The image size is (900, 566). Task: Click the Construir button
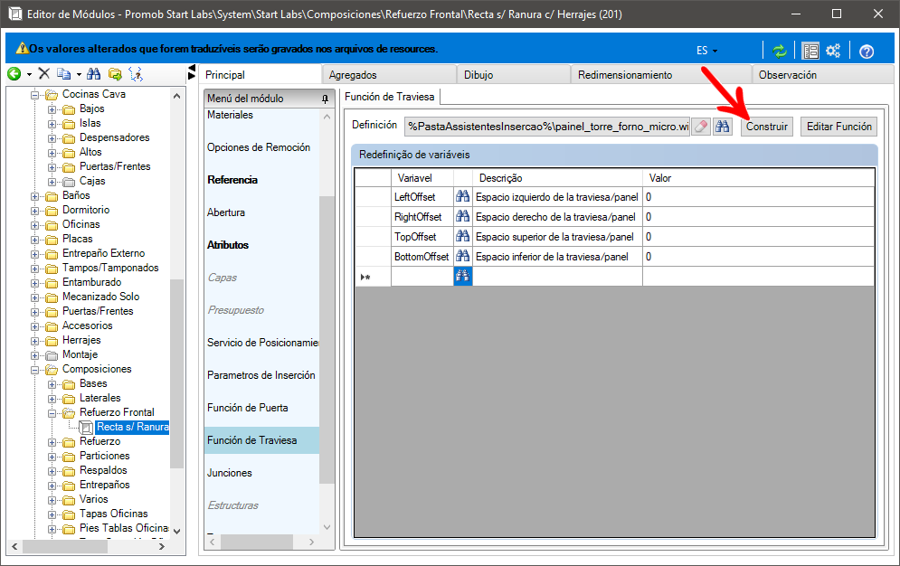pos(767,127)
